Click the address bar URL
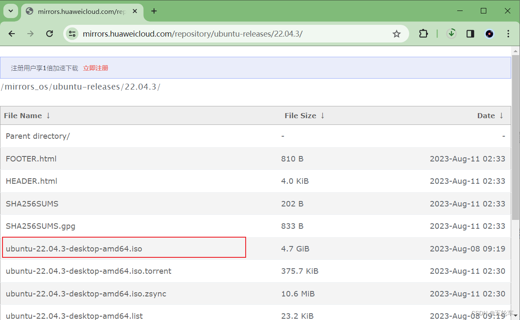 (193, 34)
